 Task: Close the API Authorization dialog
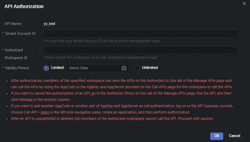(x=244, y=3)
